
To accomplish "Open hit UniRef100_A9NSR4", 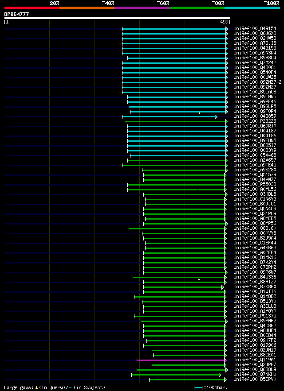I will tap(255, 53).
